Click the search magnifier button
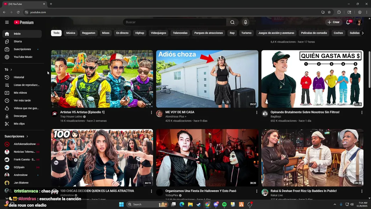 pyautogui.click(x=232, y=22)
